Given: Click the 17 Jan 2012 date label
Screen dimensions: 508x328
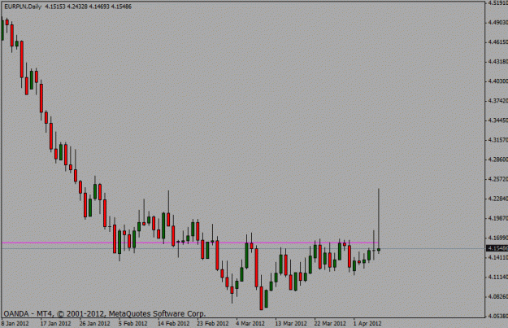Looking at the screenshot, I should pos(55,323).
